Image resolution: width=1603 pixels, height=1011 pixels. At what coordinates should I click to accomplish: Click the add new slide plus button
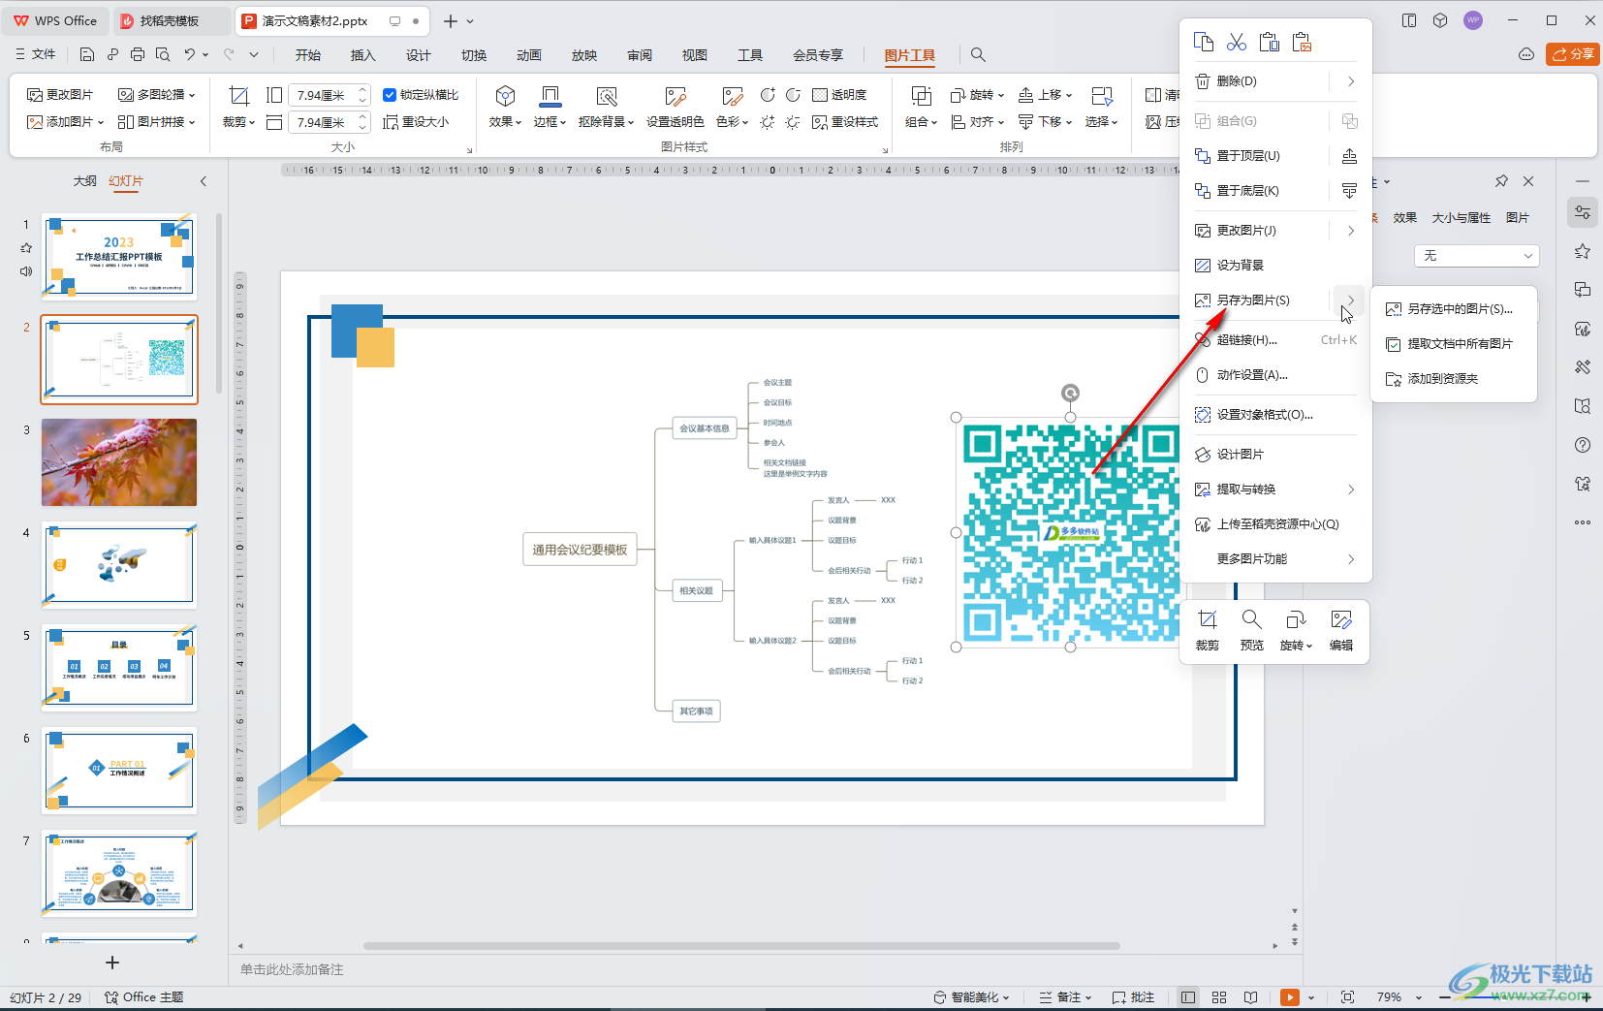tap(112, 963)
